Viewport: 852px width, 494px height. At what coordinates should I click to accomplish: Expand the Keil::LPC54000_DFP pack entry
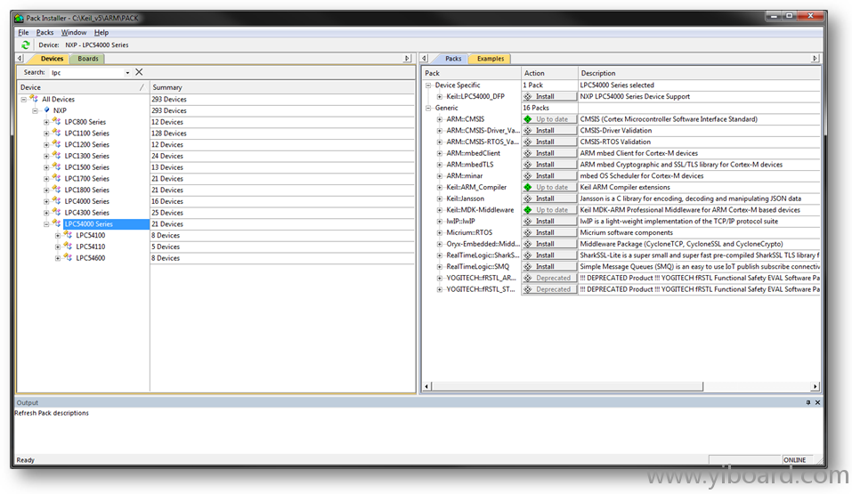pos(439,96)
